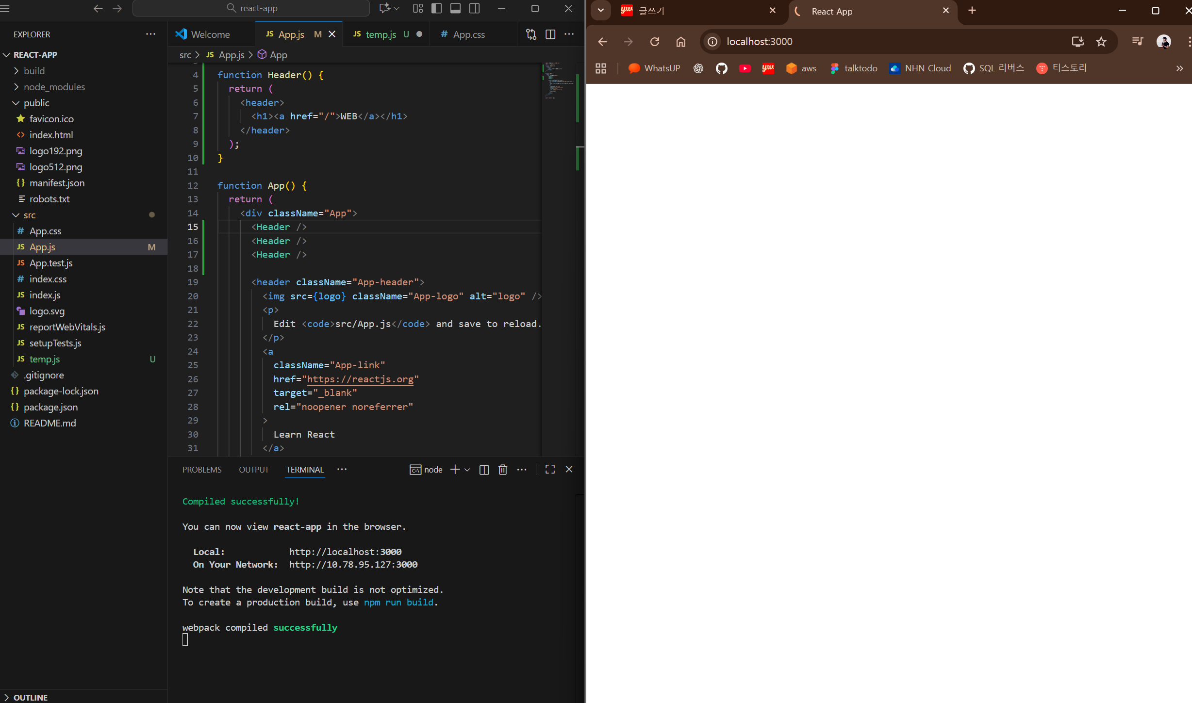Open index.html in the Explorer tree
The height and width of the screenshot is (703, 1192).
click(51, 135)
